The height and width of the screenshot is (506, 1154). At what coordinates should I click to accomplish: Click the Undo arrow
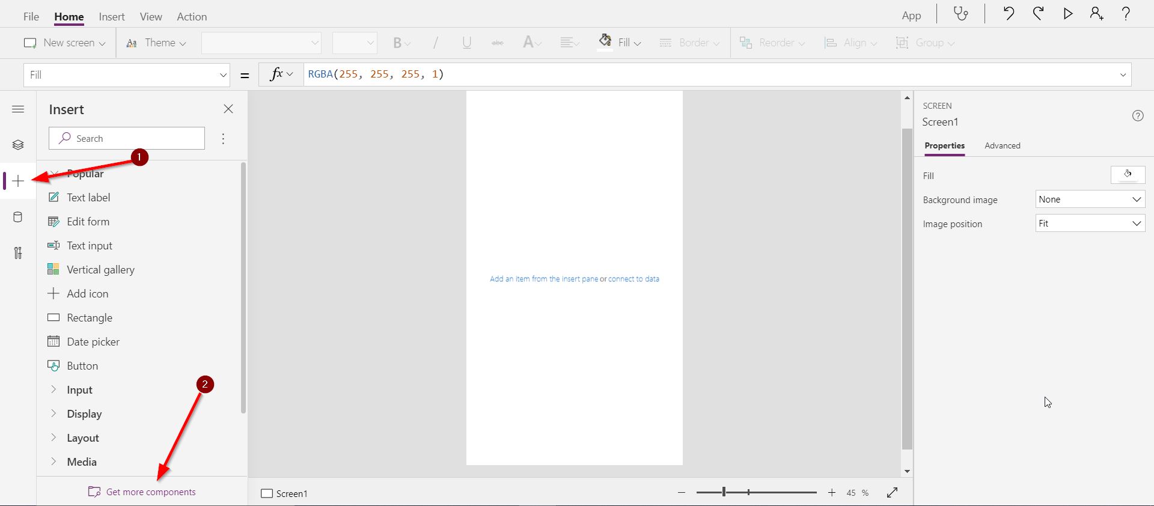click(1009, 14)
